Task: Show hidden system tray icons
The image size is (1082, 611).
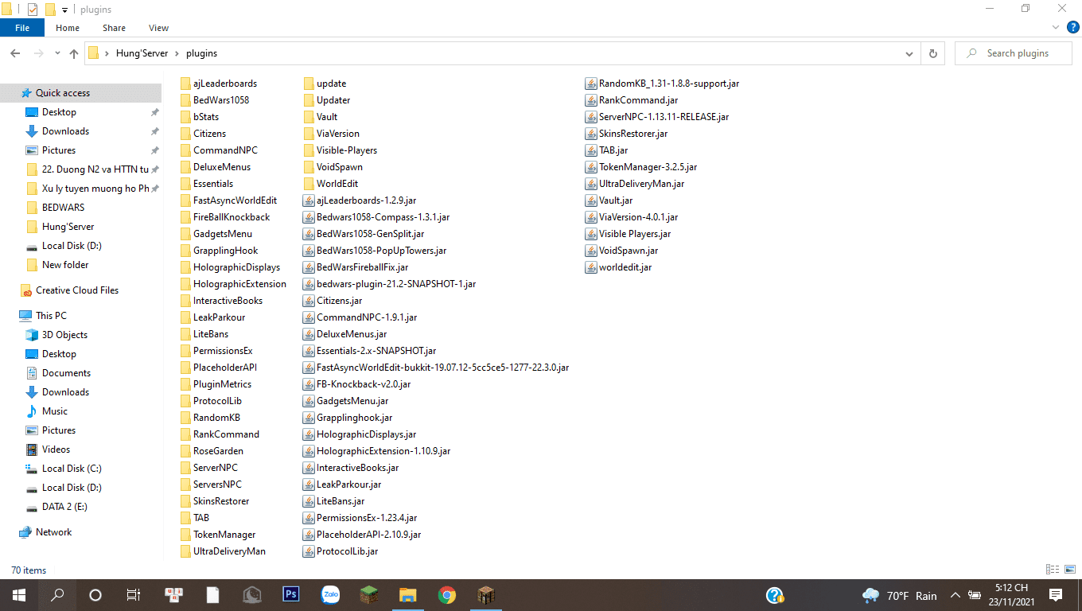Action: [x=955, y=595]
